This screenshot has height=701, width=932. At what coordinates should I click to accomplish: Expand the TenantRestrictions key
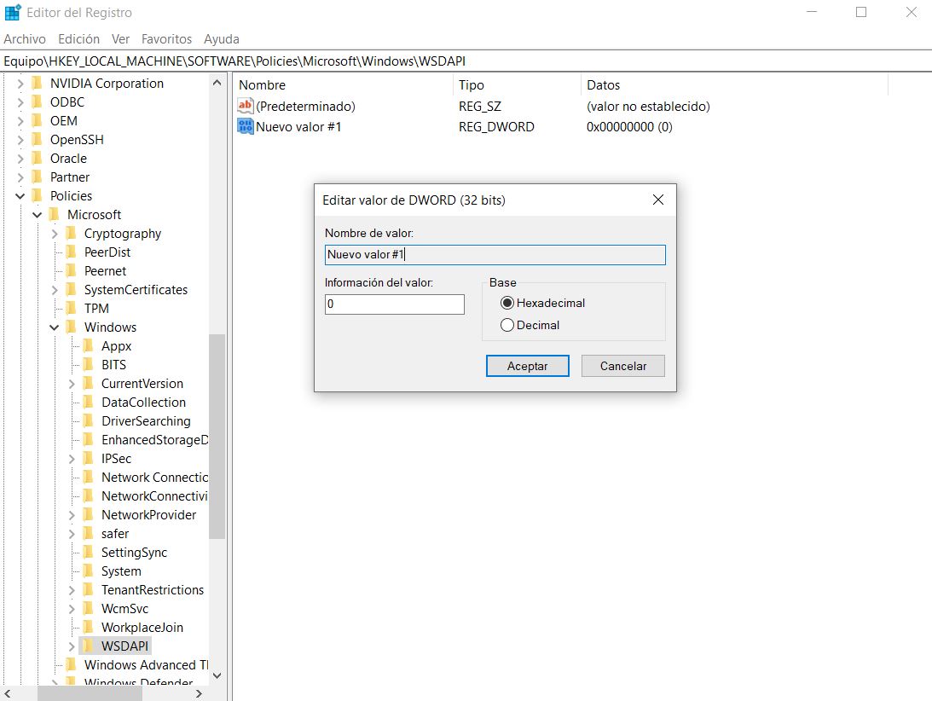[x=72, y=590]
